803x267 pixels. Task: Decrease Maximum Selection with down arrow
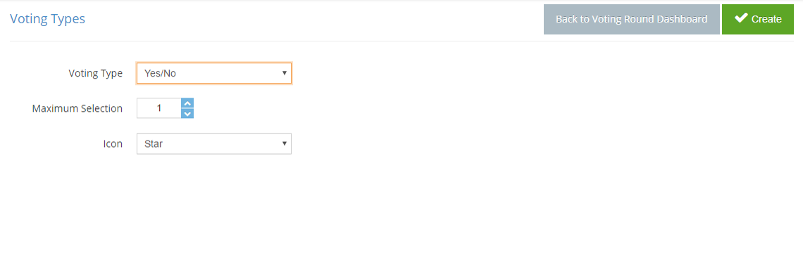tap(187, 113)
